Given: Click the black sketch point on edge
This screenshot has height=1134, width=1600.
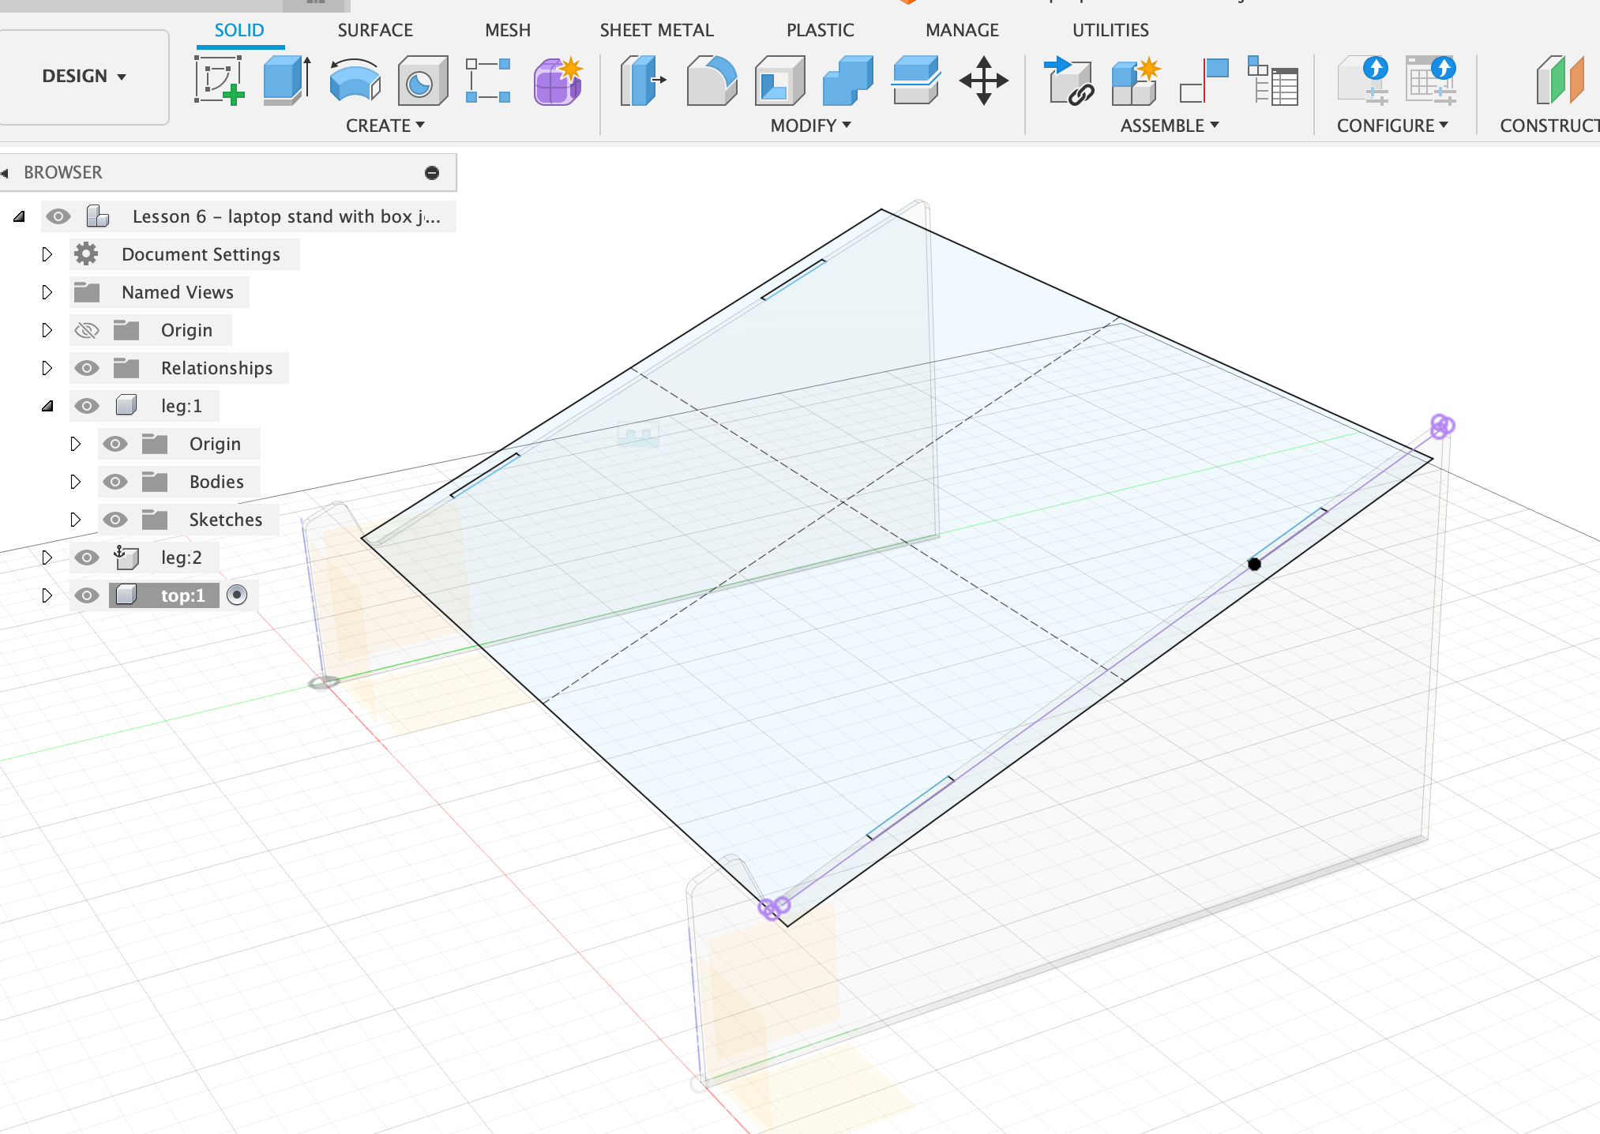Looking at the screenshot, I should 1254,564.
